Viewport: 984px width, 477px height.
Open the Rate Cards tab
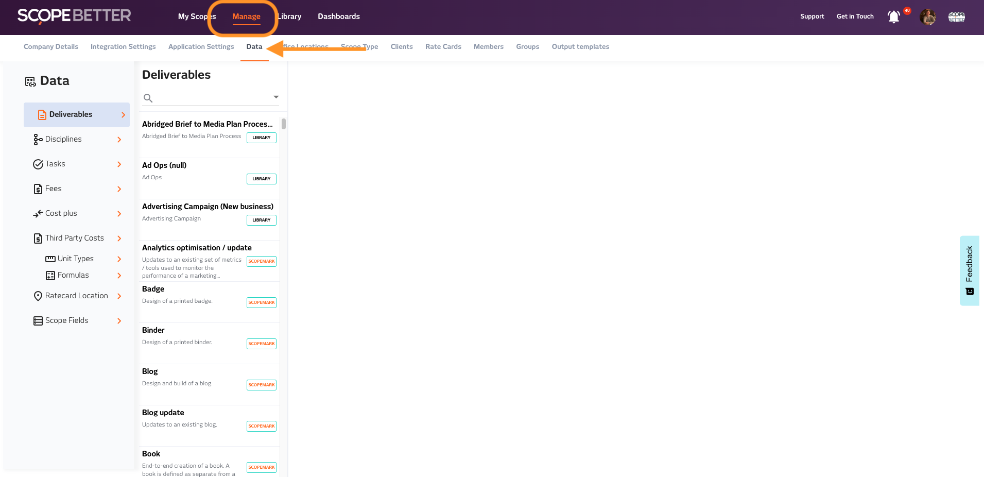pos(443,46)
